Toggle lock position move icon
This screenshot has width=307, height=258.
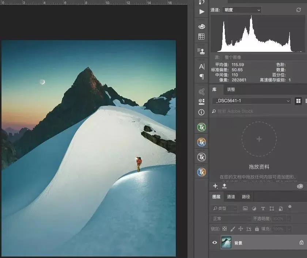coord(240,229)
